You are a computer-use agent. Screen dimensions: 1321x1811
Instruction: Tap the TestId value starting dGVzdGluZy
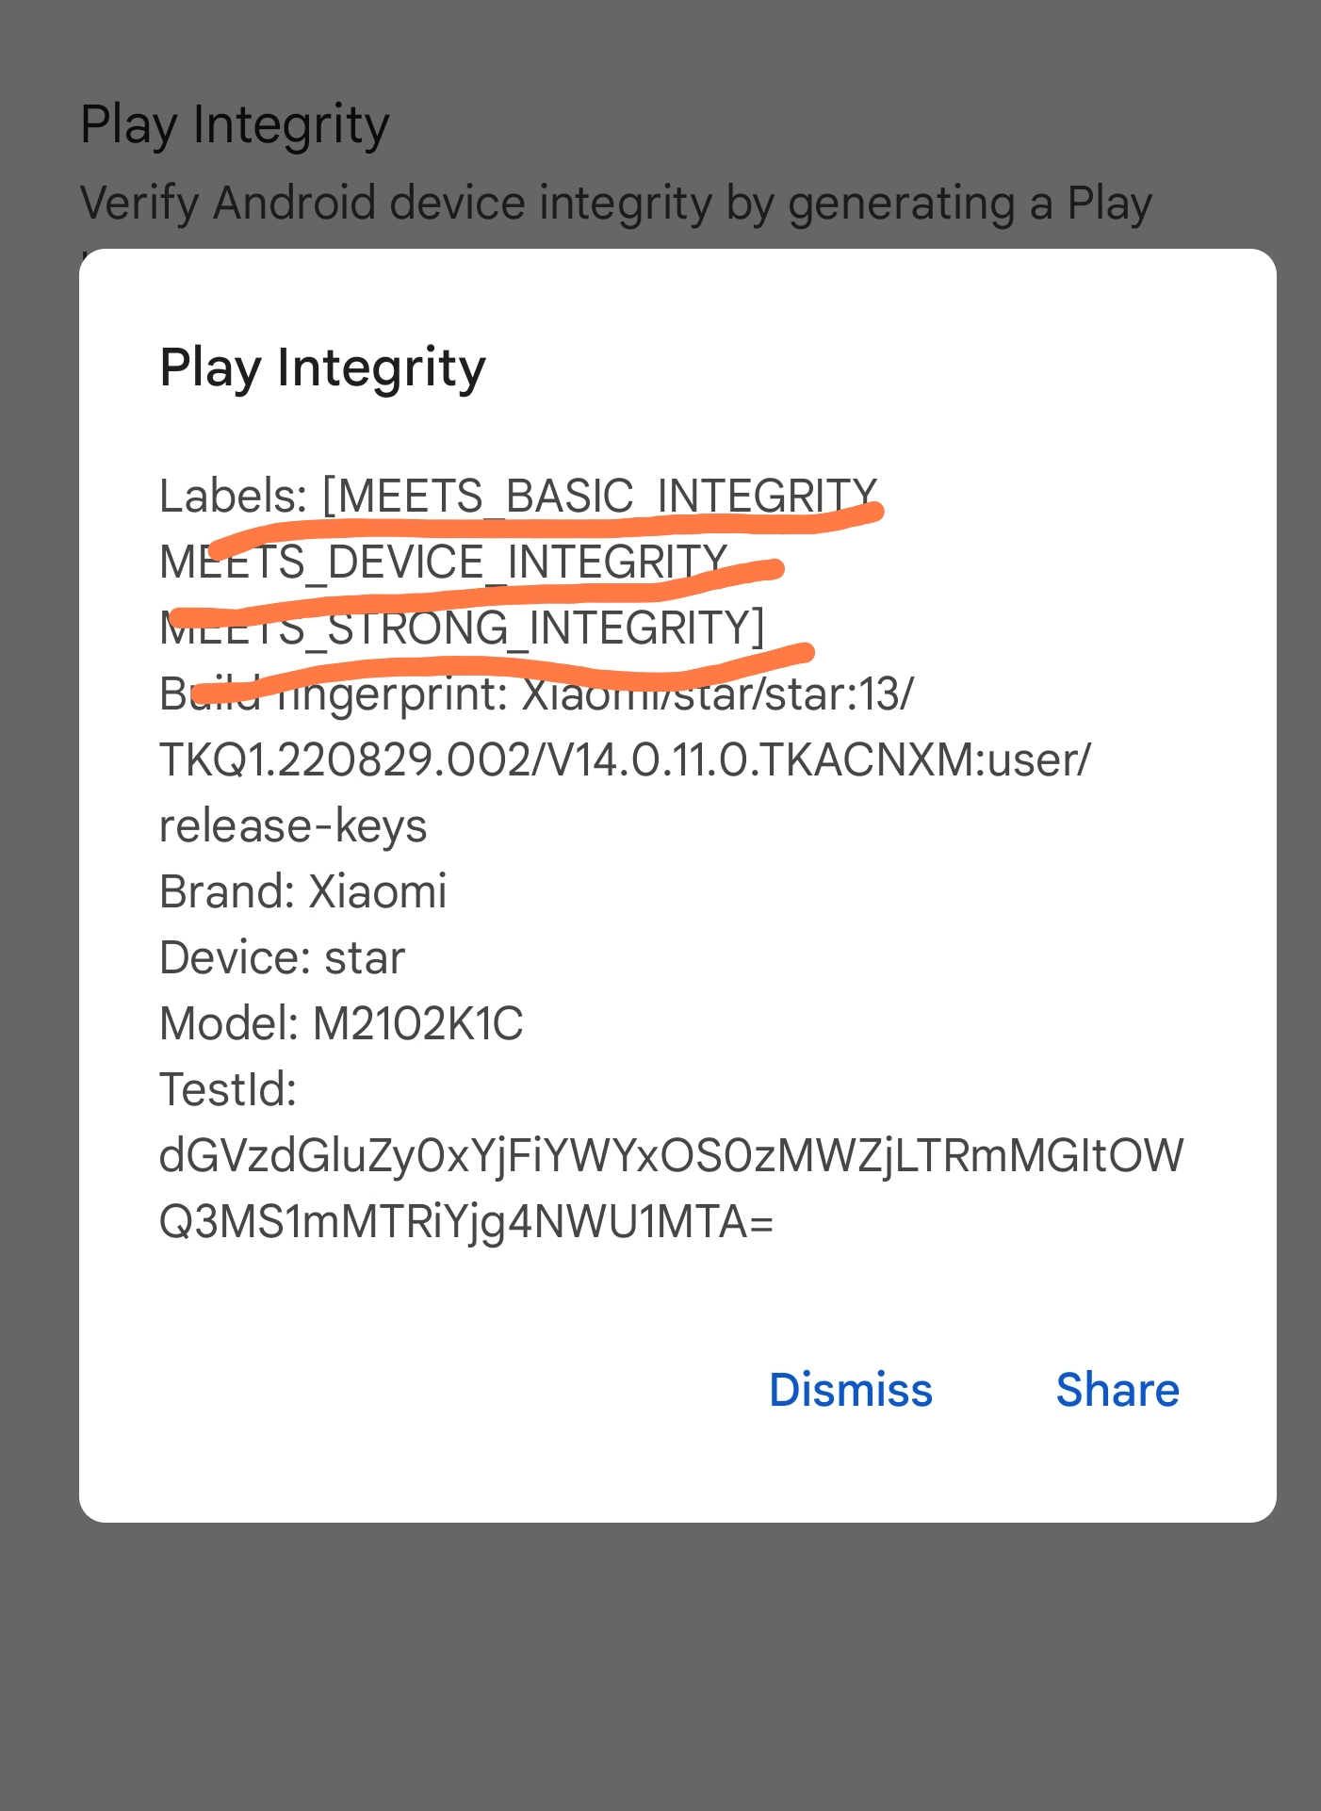coord(671,1156)
